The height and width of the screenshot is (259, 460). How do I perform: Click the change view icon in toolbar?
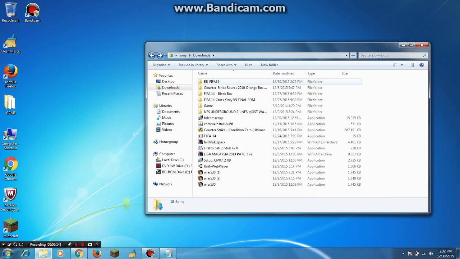396,65
